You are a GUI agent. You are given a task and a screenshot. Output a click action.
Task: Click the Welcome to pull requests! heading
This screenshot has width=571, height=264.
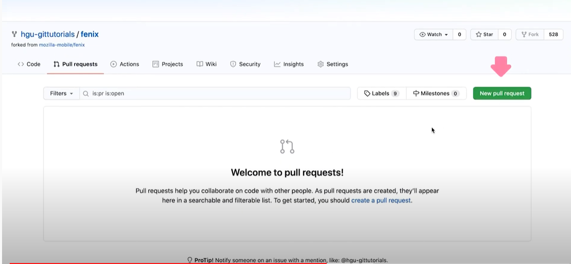pyautogui.click(x=287, y=172)
